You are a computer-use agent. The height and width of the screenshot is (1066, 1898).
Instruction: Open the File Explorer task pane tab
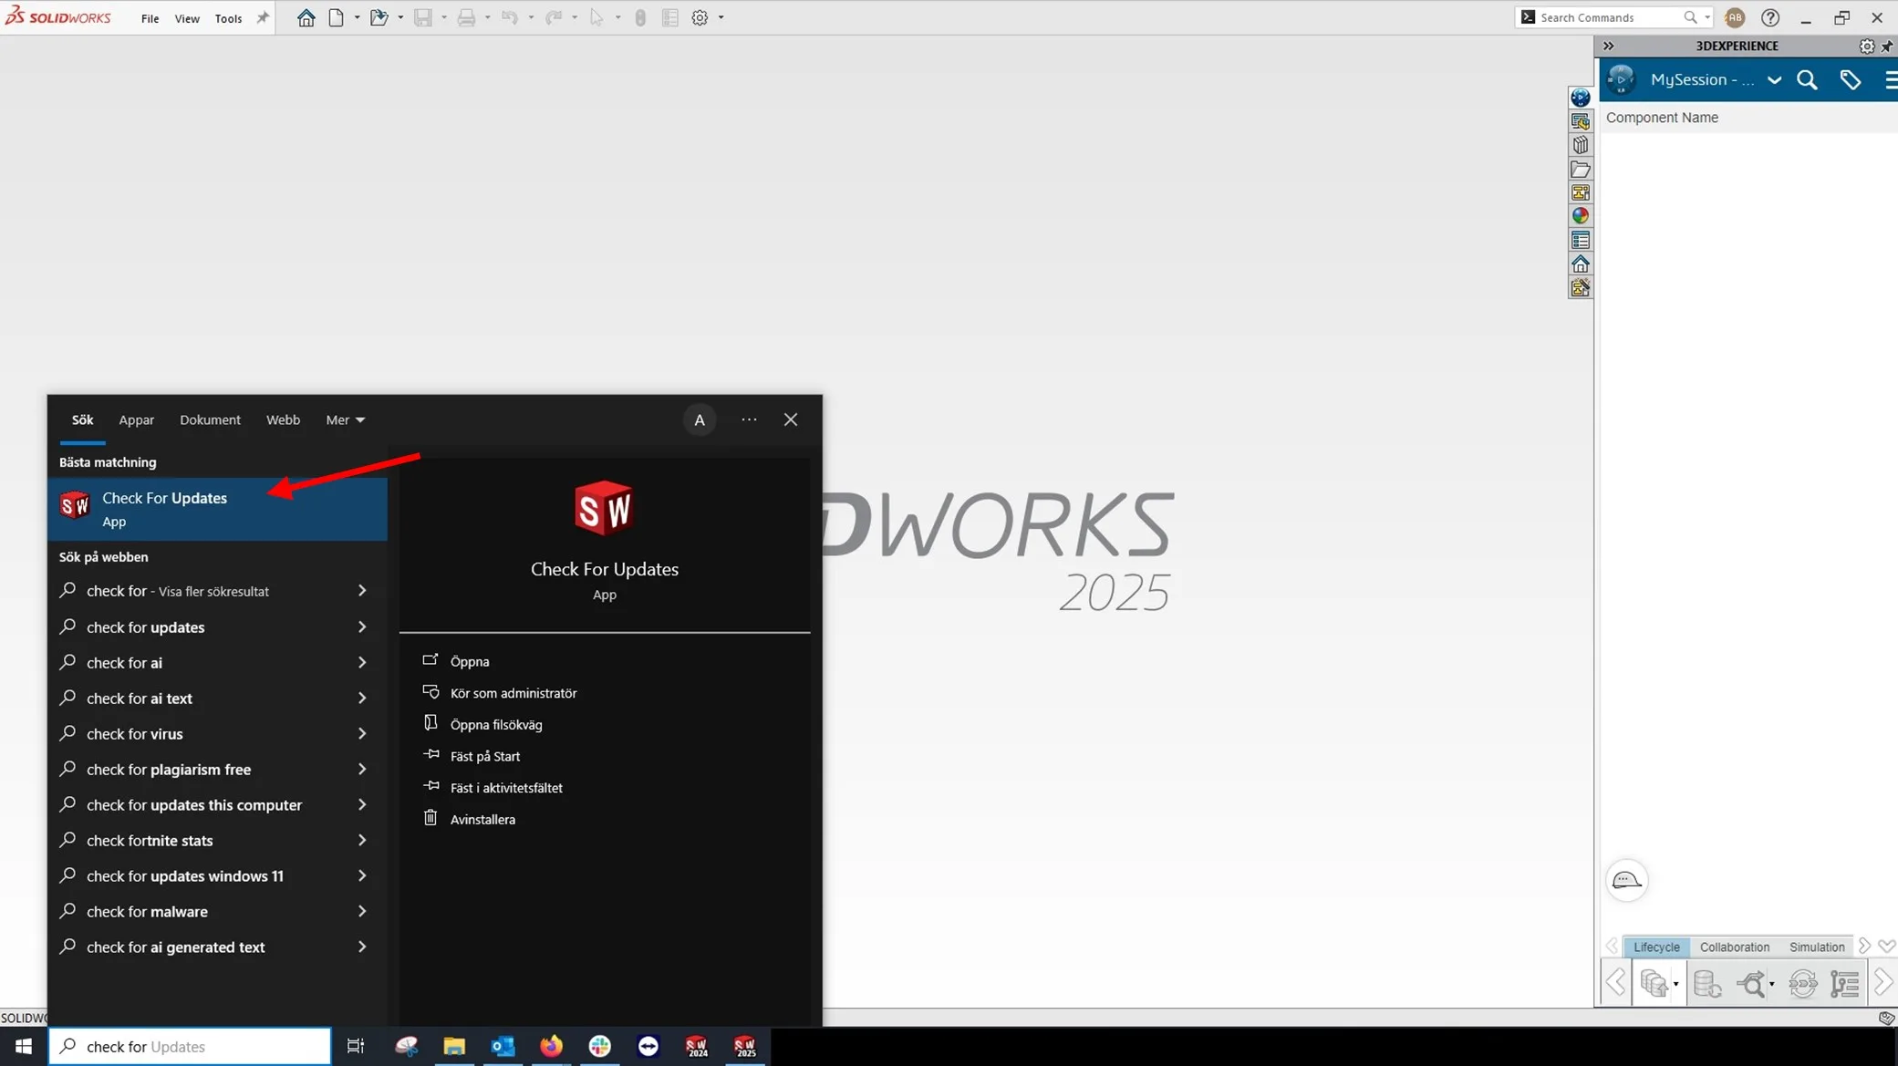coord(1581,170)
